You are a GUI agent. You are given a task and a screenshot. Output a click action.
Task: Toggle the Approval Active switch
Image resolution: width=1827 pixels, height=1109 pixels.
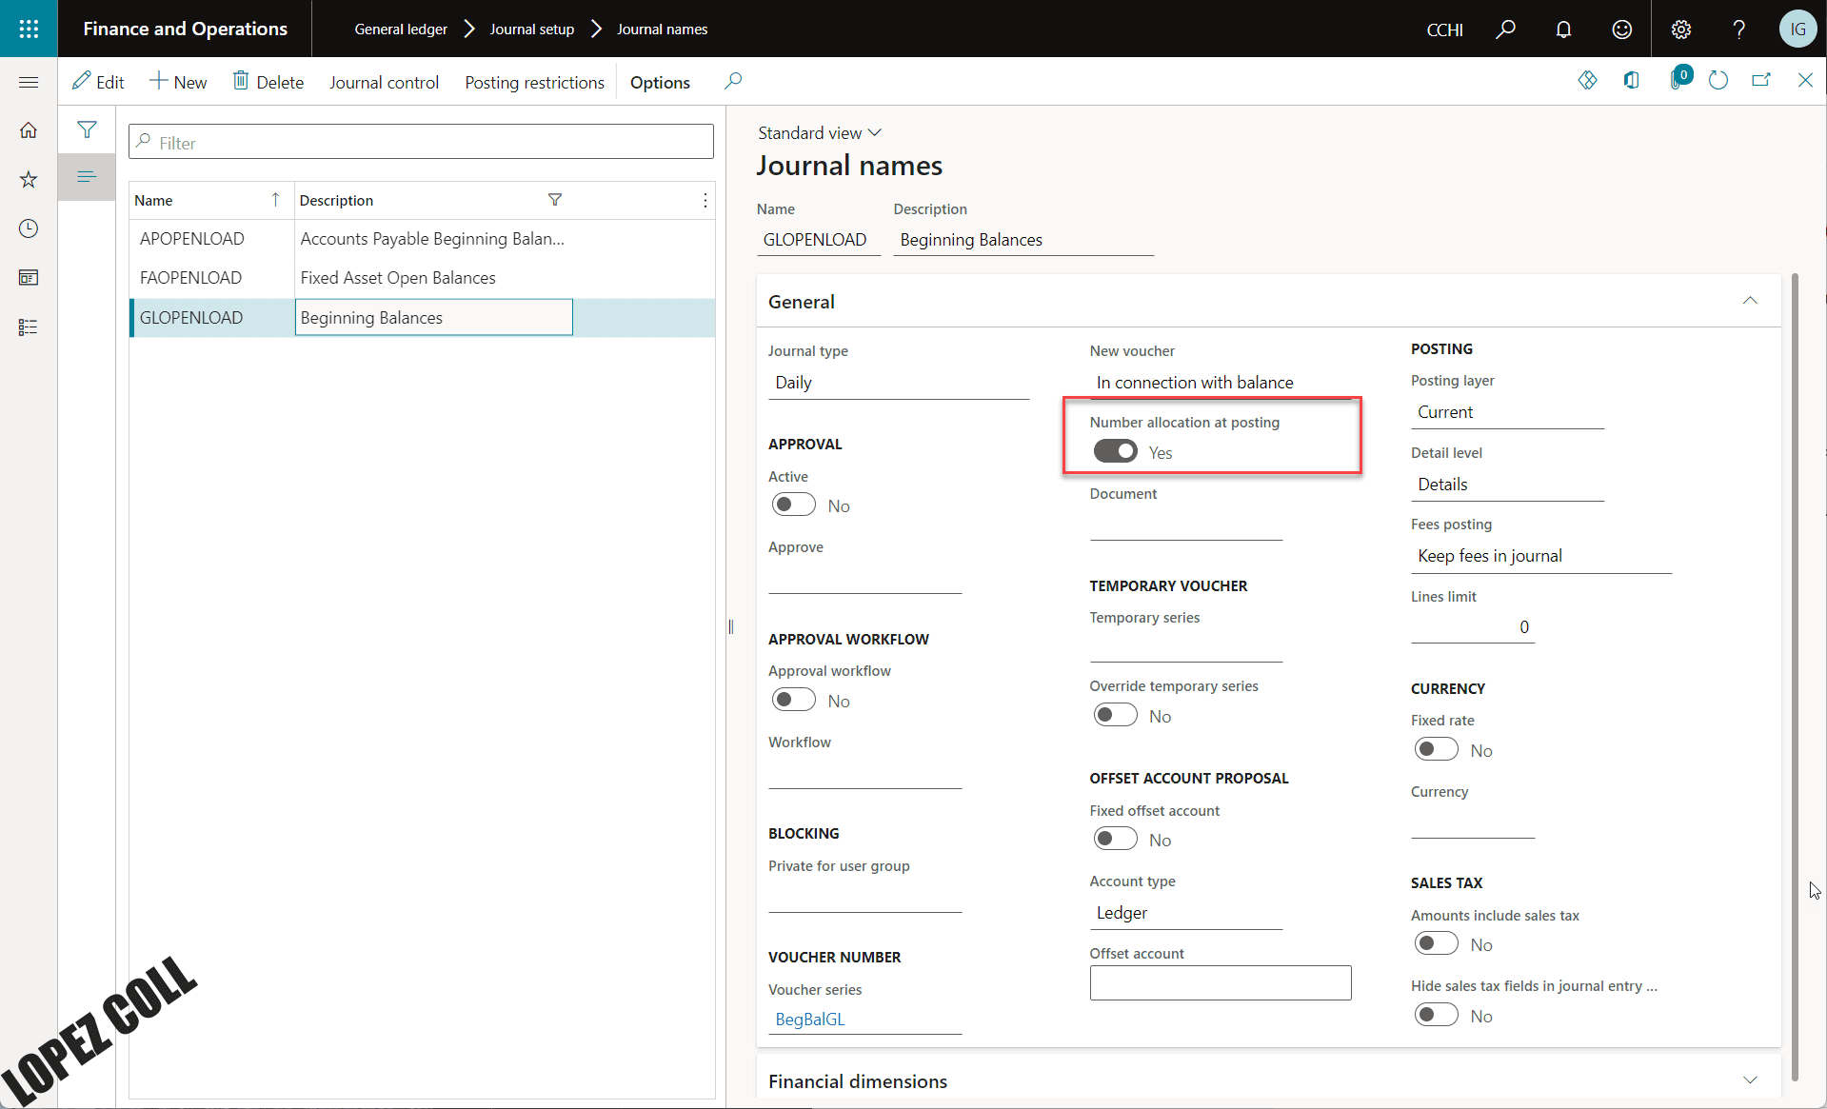coord(793,505)
